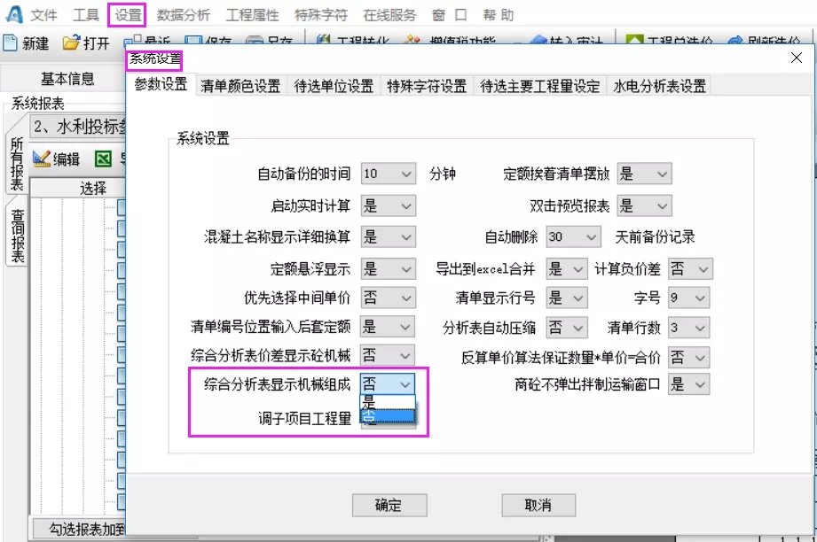Viewport: 817px width, 542px height.
Task: Click the application logo icon at top-left
Action: [11, 15]
